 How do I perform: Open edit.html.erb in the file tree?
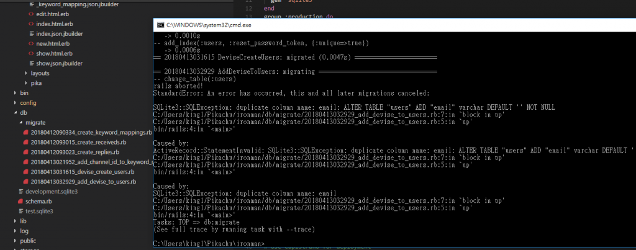click(52, 14)
